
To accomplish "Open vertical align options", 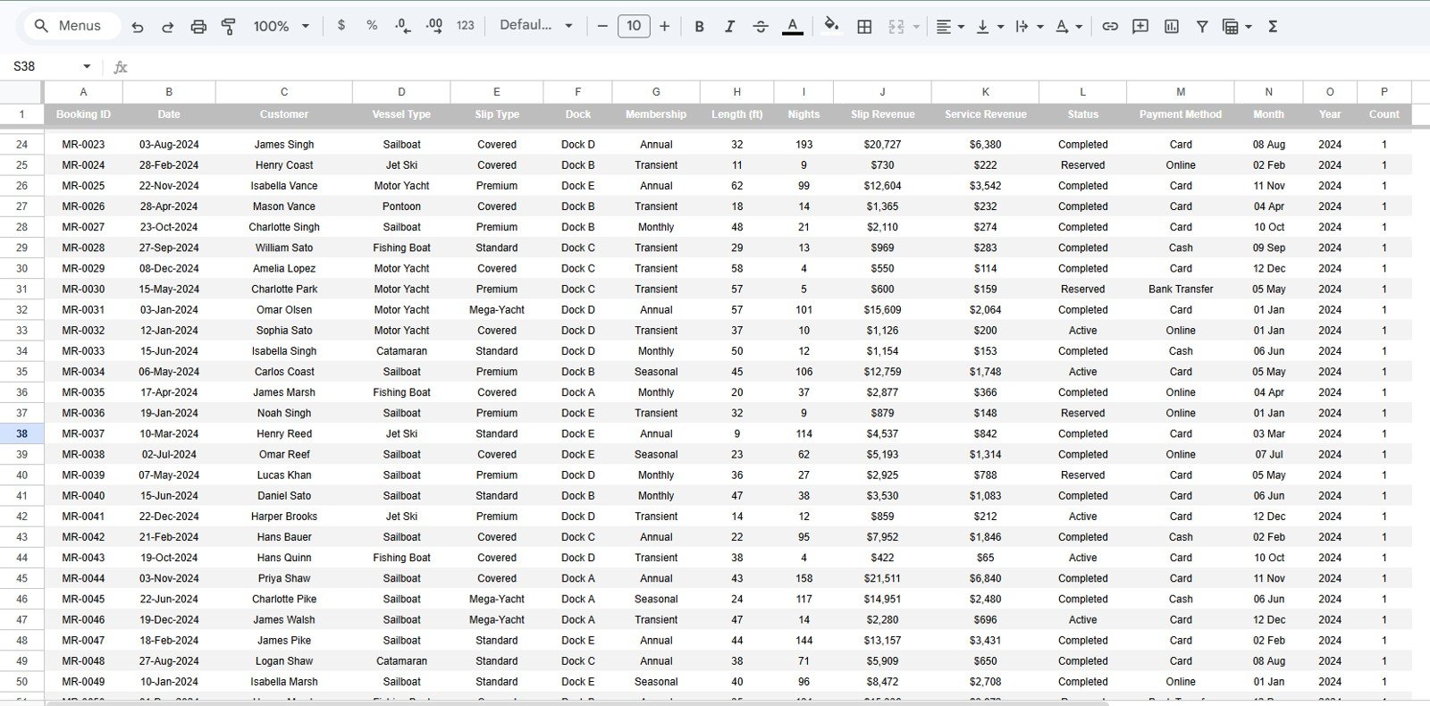I will tap(983, 27).
